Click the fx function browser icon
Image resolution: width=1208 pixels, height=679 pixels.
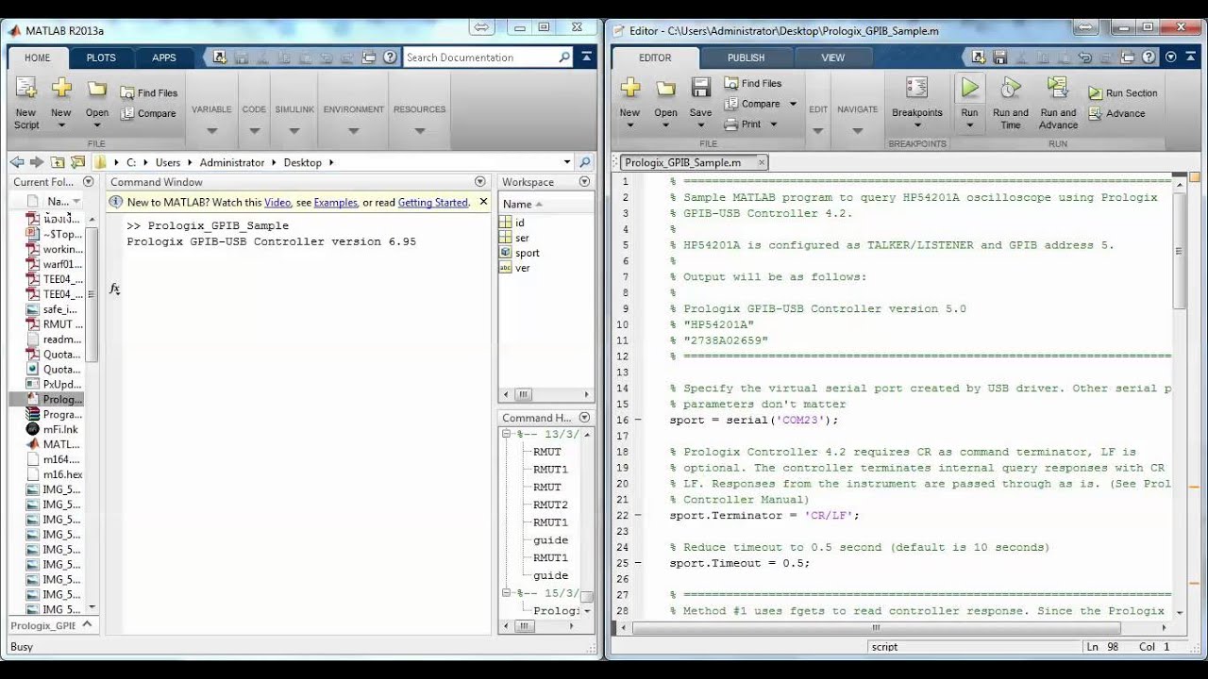pos(114,289)
